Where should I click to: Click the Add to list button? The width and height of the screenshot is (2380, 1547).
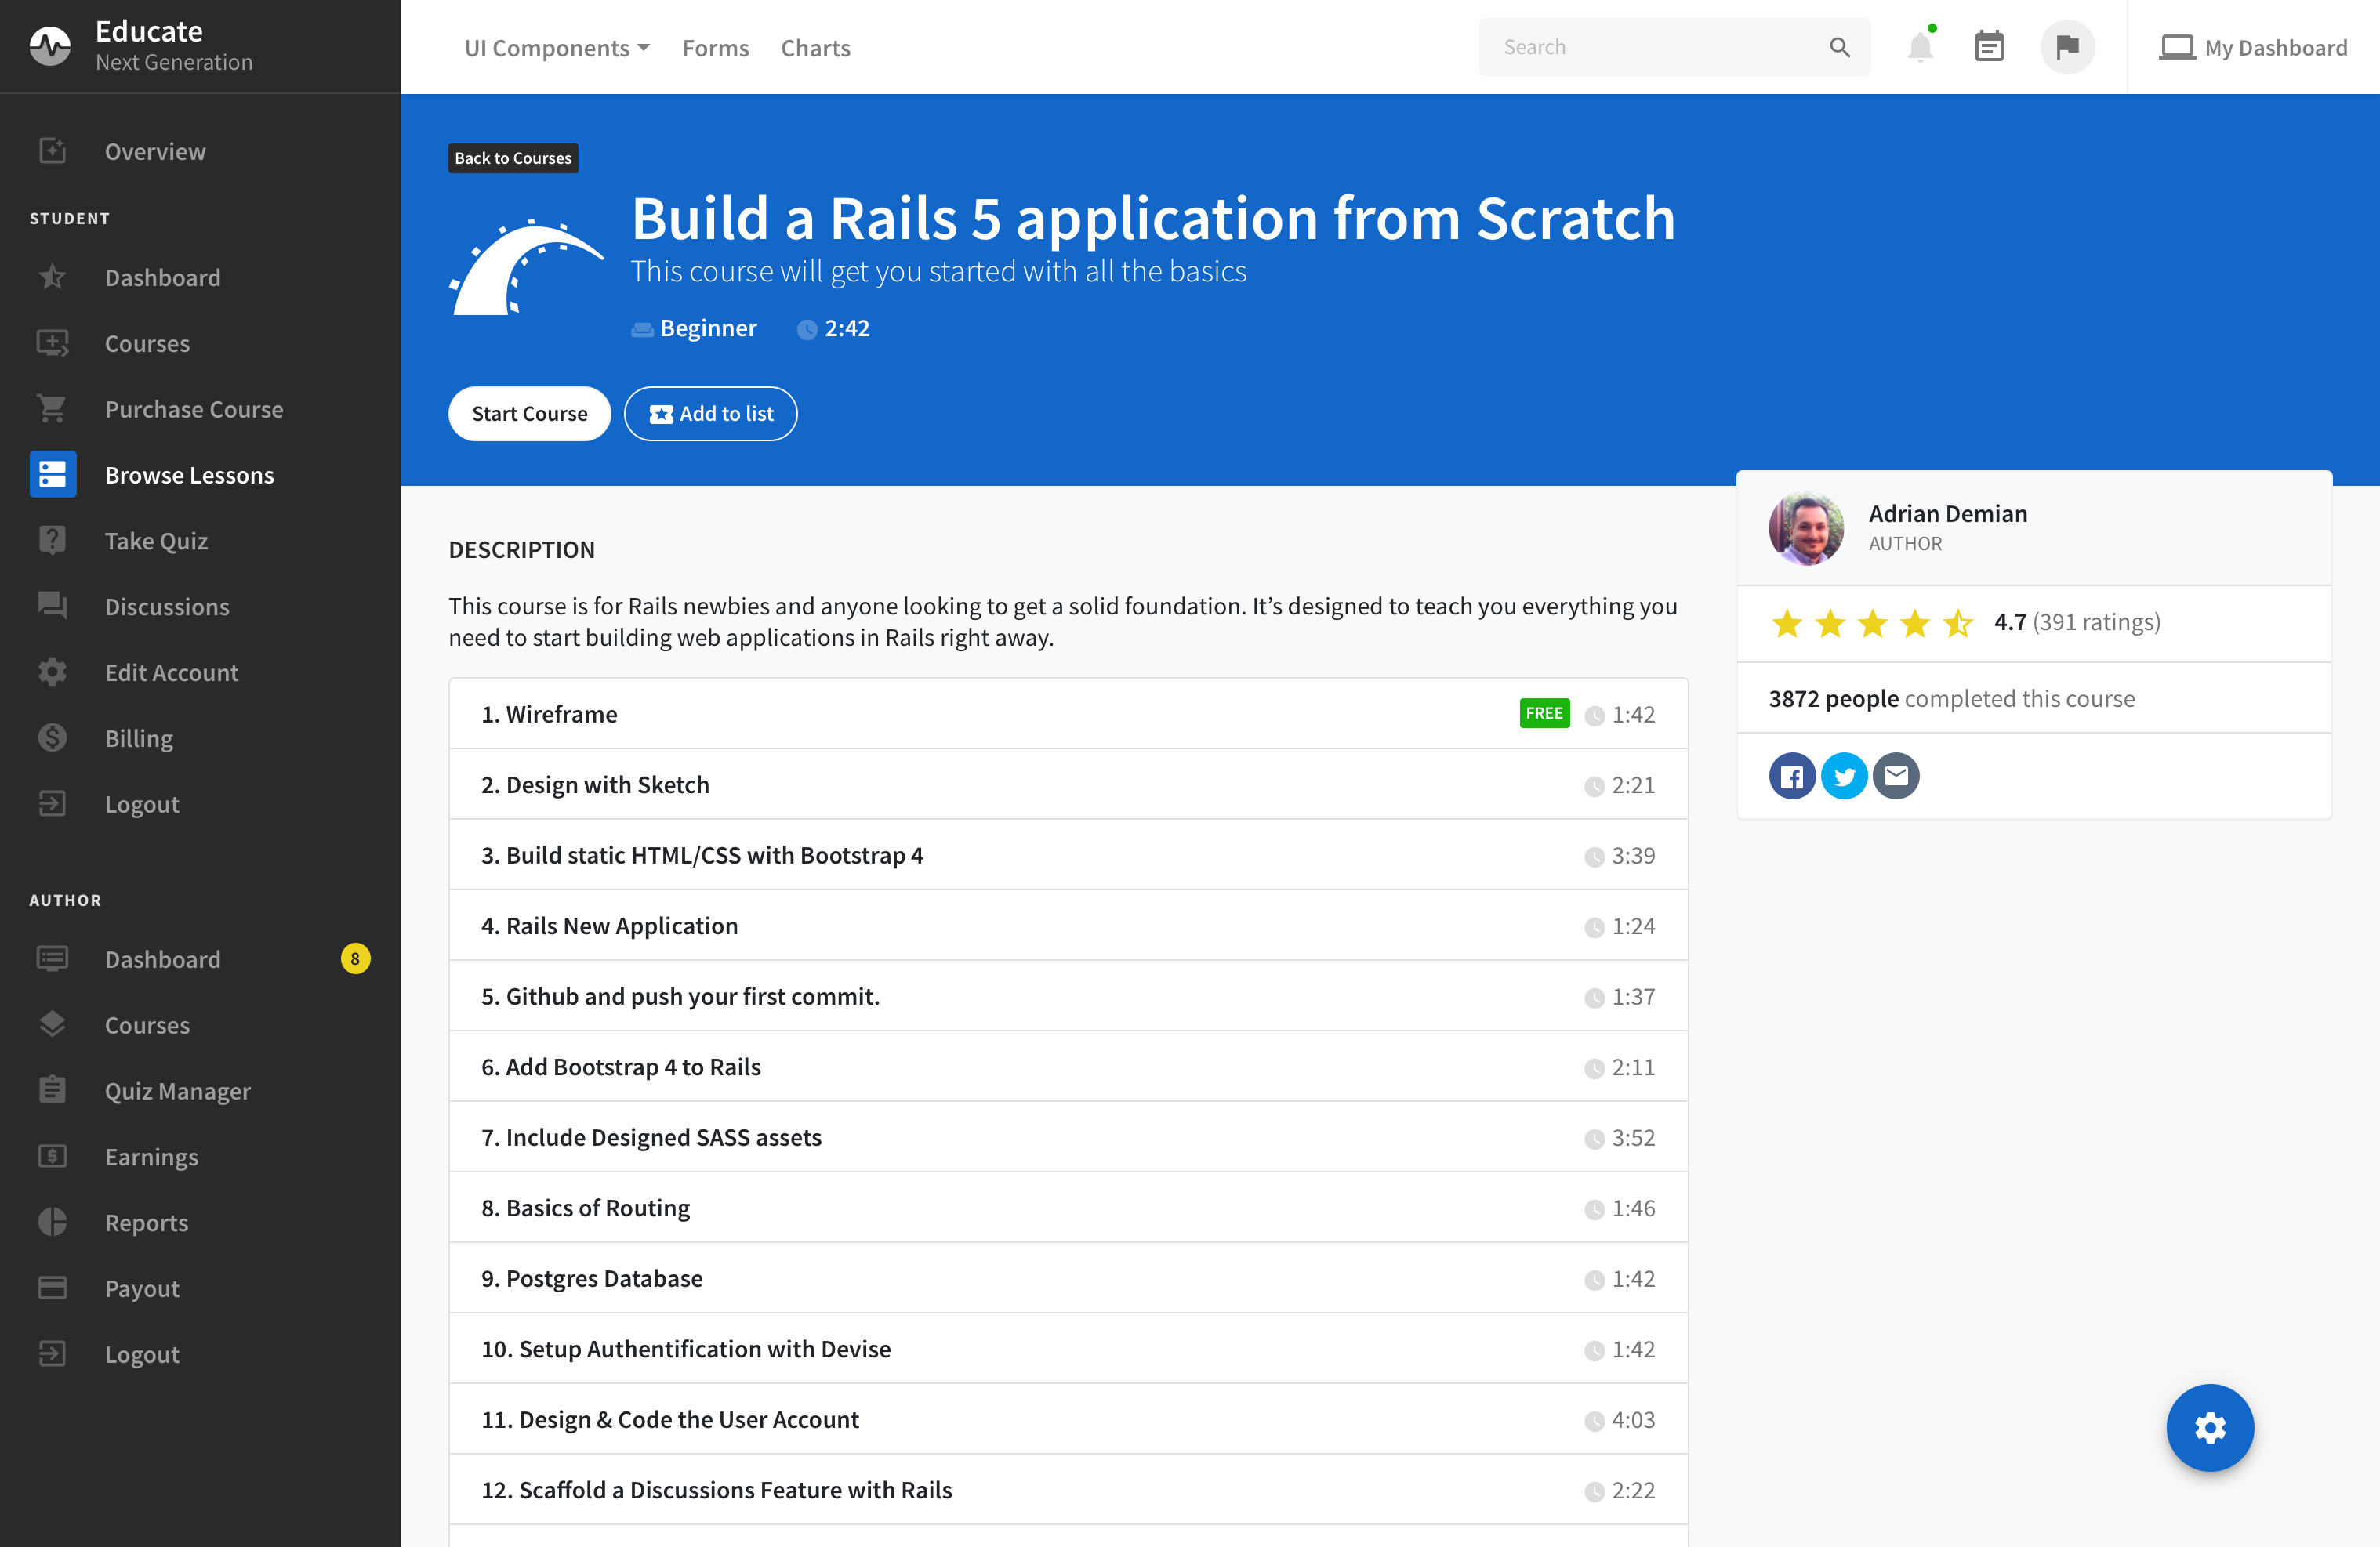click(x=710, y=414)
